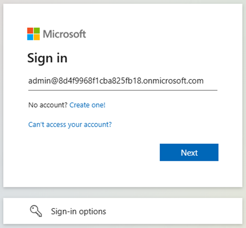Click the blue square of the Microsoft logo
Image resolution: width=246 pixels, height=228 pixels.
pyautogui.click(x=30, y=37)
